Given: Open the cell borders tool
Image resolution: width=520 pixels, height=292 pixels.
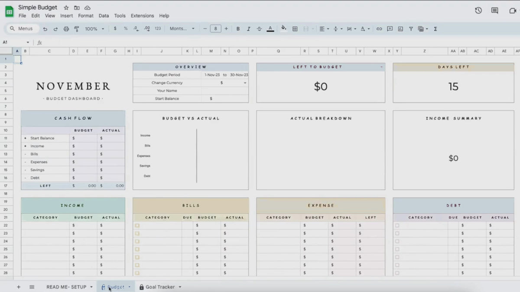Looking at the screenshot, I should (295, 29).
